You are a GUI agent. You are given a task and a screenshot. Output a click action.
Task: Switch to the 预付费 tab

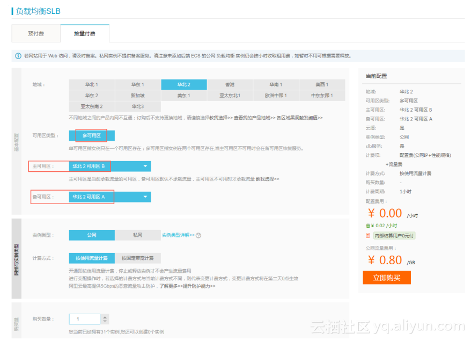(35, 33)
